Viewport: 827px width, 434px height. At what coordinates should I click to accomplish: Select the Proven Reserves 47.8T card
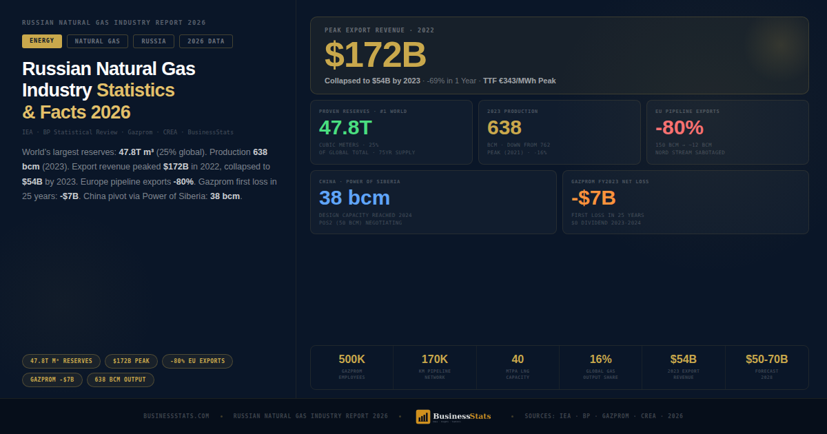point(391,132)
